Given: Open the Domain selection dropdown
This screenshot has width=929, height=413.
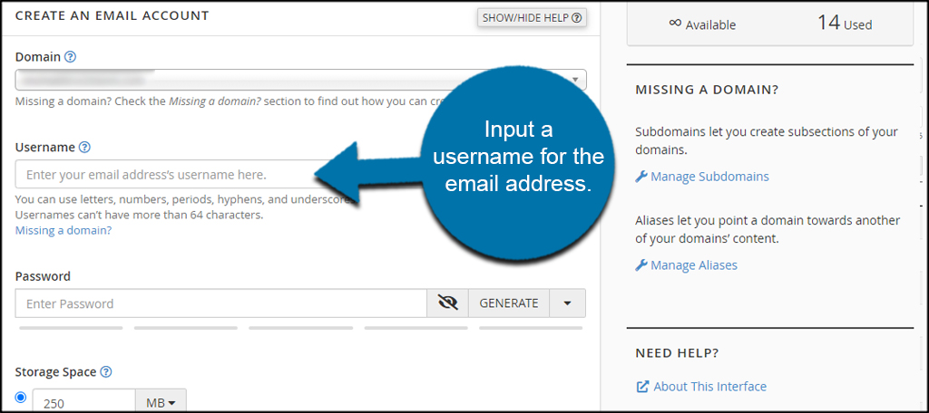Looking at the screenshot, I should tap(301, 80).
